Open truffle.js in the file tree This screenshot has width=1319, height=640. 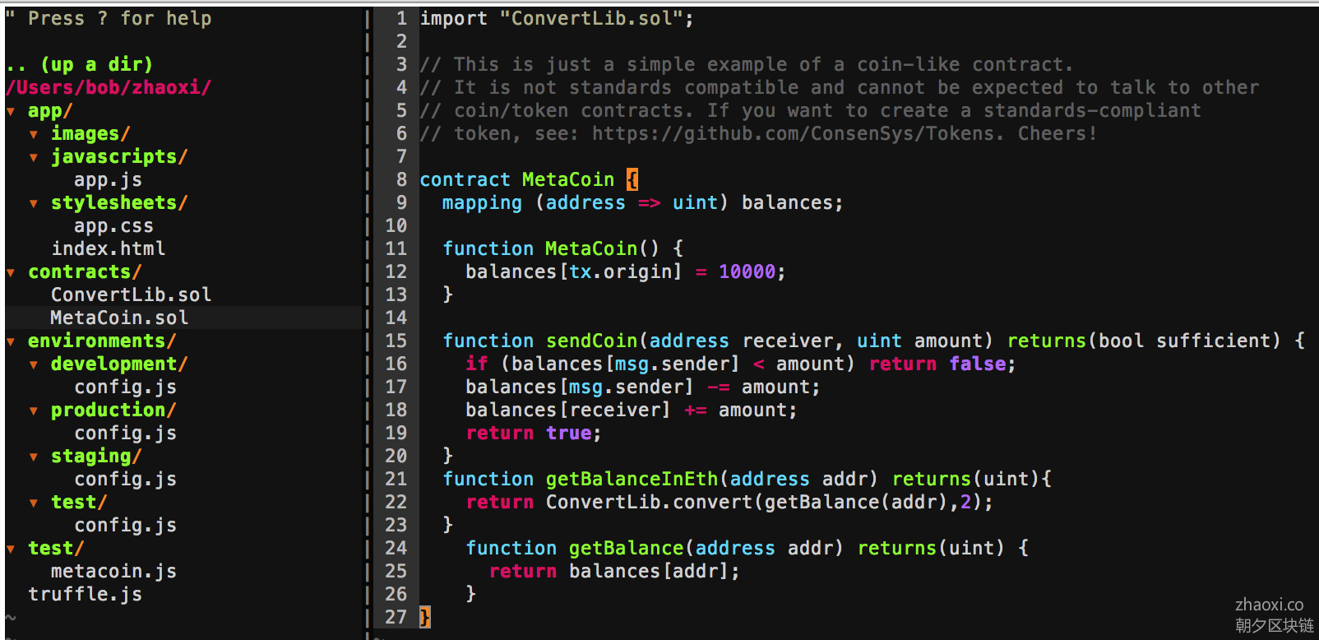85,594
